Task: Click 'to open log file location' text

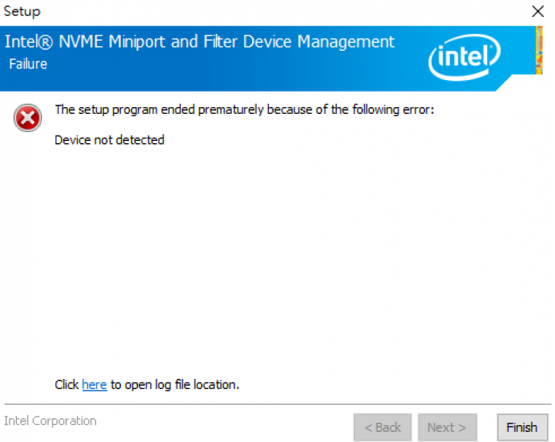Action: coord(175,384)
